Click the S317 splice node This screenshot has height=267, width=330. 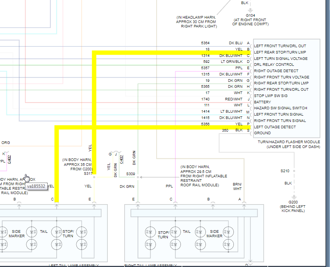94,177
